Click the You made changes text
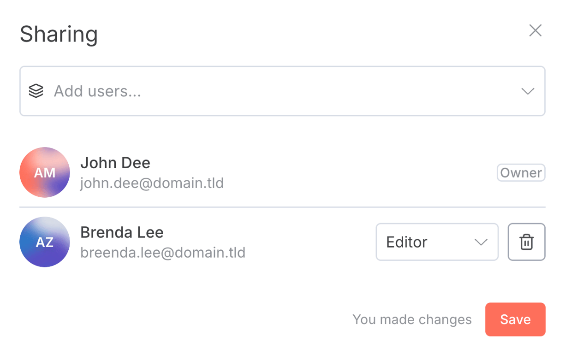Viewport: 565px width, 354px height. click(x=412, y=319)
